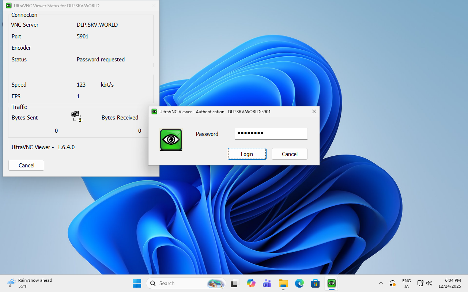Image resolution: width=468 pixels, height=292 pixels.
Task: Click the Password input field
Action: [x=271, y=134]
